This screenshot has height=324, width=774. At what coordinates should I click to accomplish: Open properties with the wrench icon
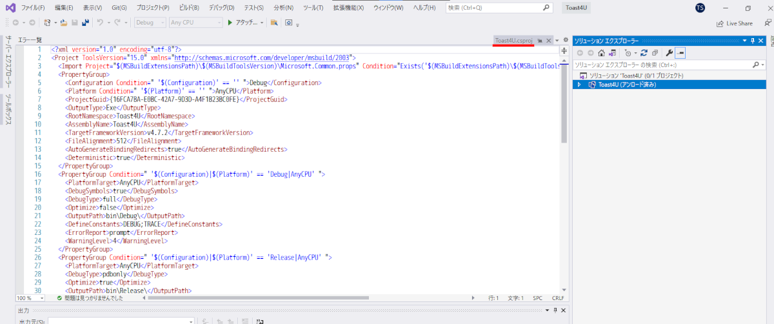click(669, 53)
